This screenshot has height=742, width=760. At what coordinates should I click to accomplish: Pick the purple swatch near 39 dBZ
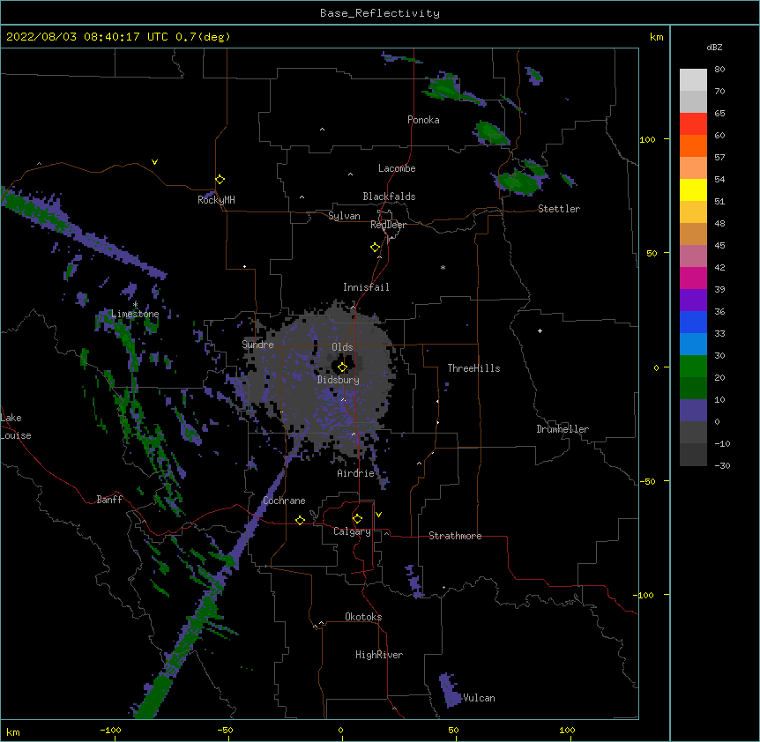693,300
